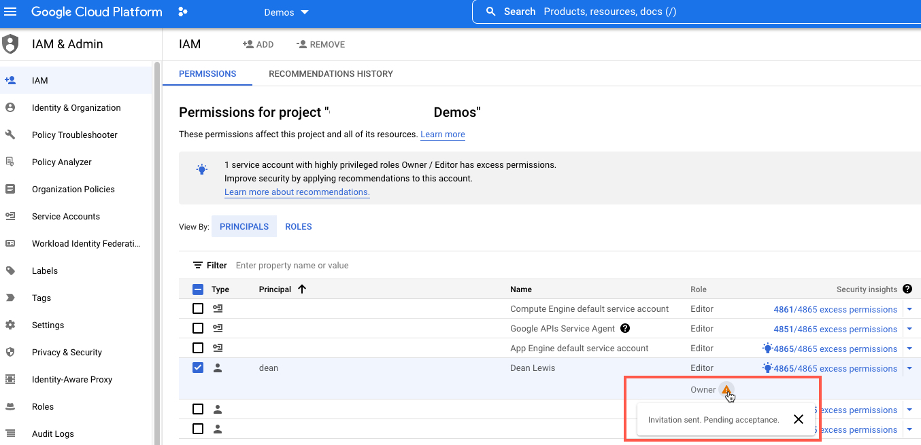
Task: Expand dropdown arrow in last visible row
Action: [x=909, y=429]
